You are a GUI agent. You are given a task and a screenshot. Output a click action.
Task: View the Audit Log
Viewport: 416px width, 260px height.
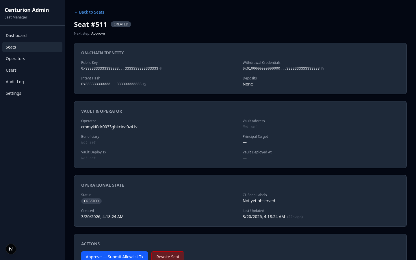[x=15, y=82]
